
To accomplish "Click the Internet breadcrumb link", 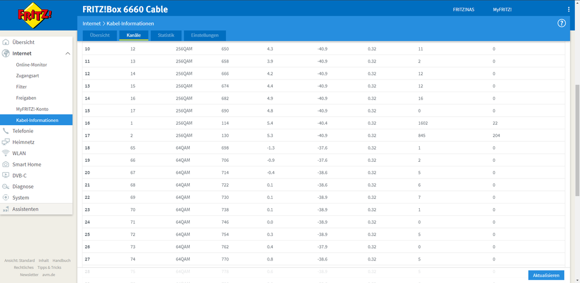I will (x=91, y=23).
